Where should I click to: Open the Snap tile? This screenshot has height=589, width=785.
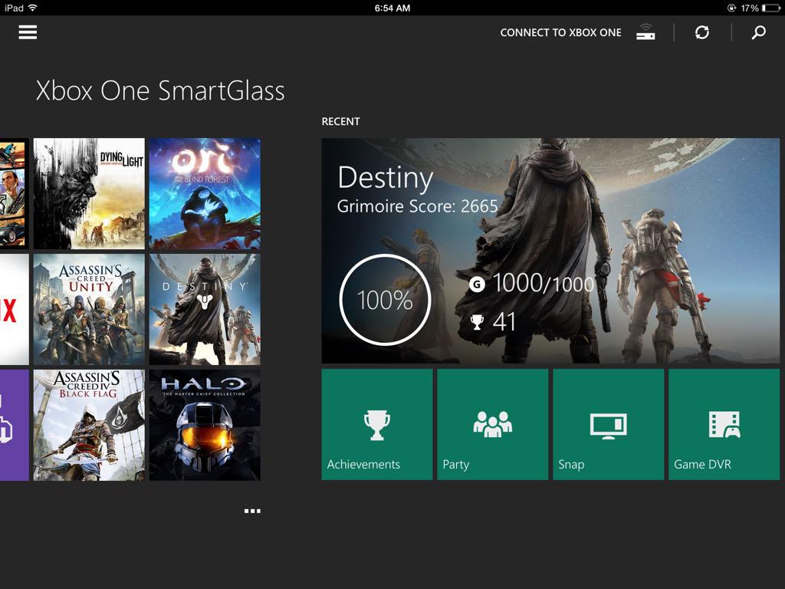(x=608, y=425)
